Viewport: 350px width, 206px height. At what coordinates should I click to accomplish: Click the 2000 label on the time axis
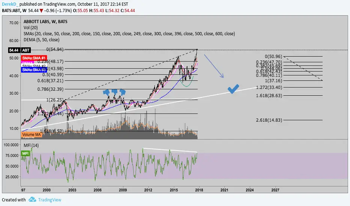pos(47,190)
